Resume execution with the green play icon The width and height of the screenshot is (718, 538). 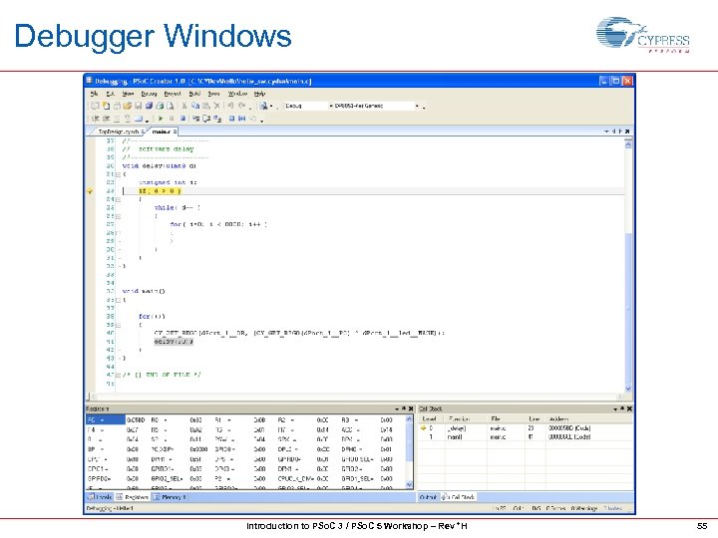pos(161,119)
